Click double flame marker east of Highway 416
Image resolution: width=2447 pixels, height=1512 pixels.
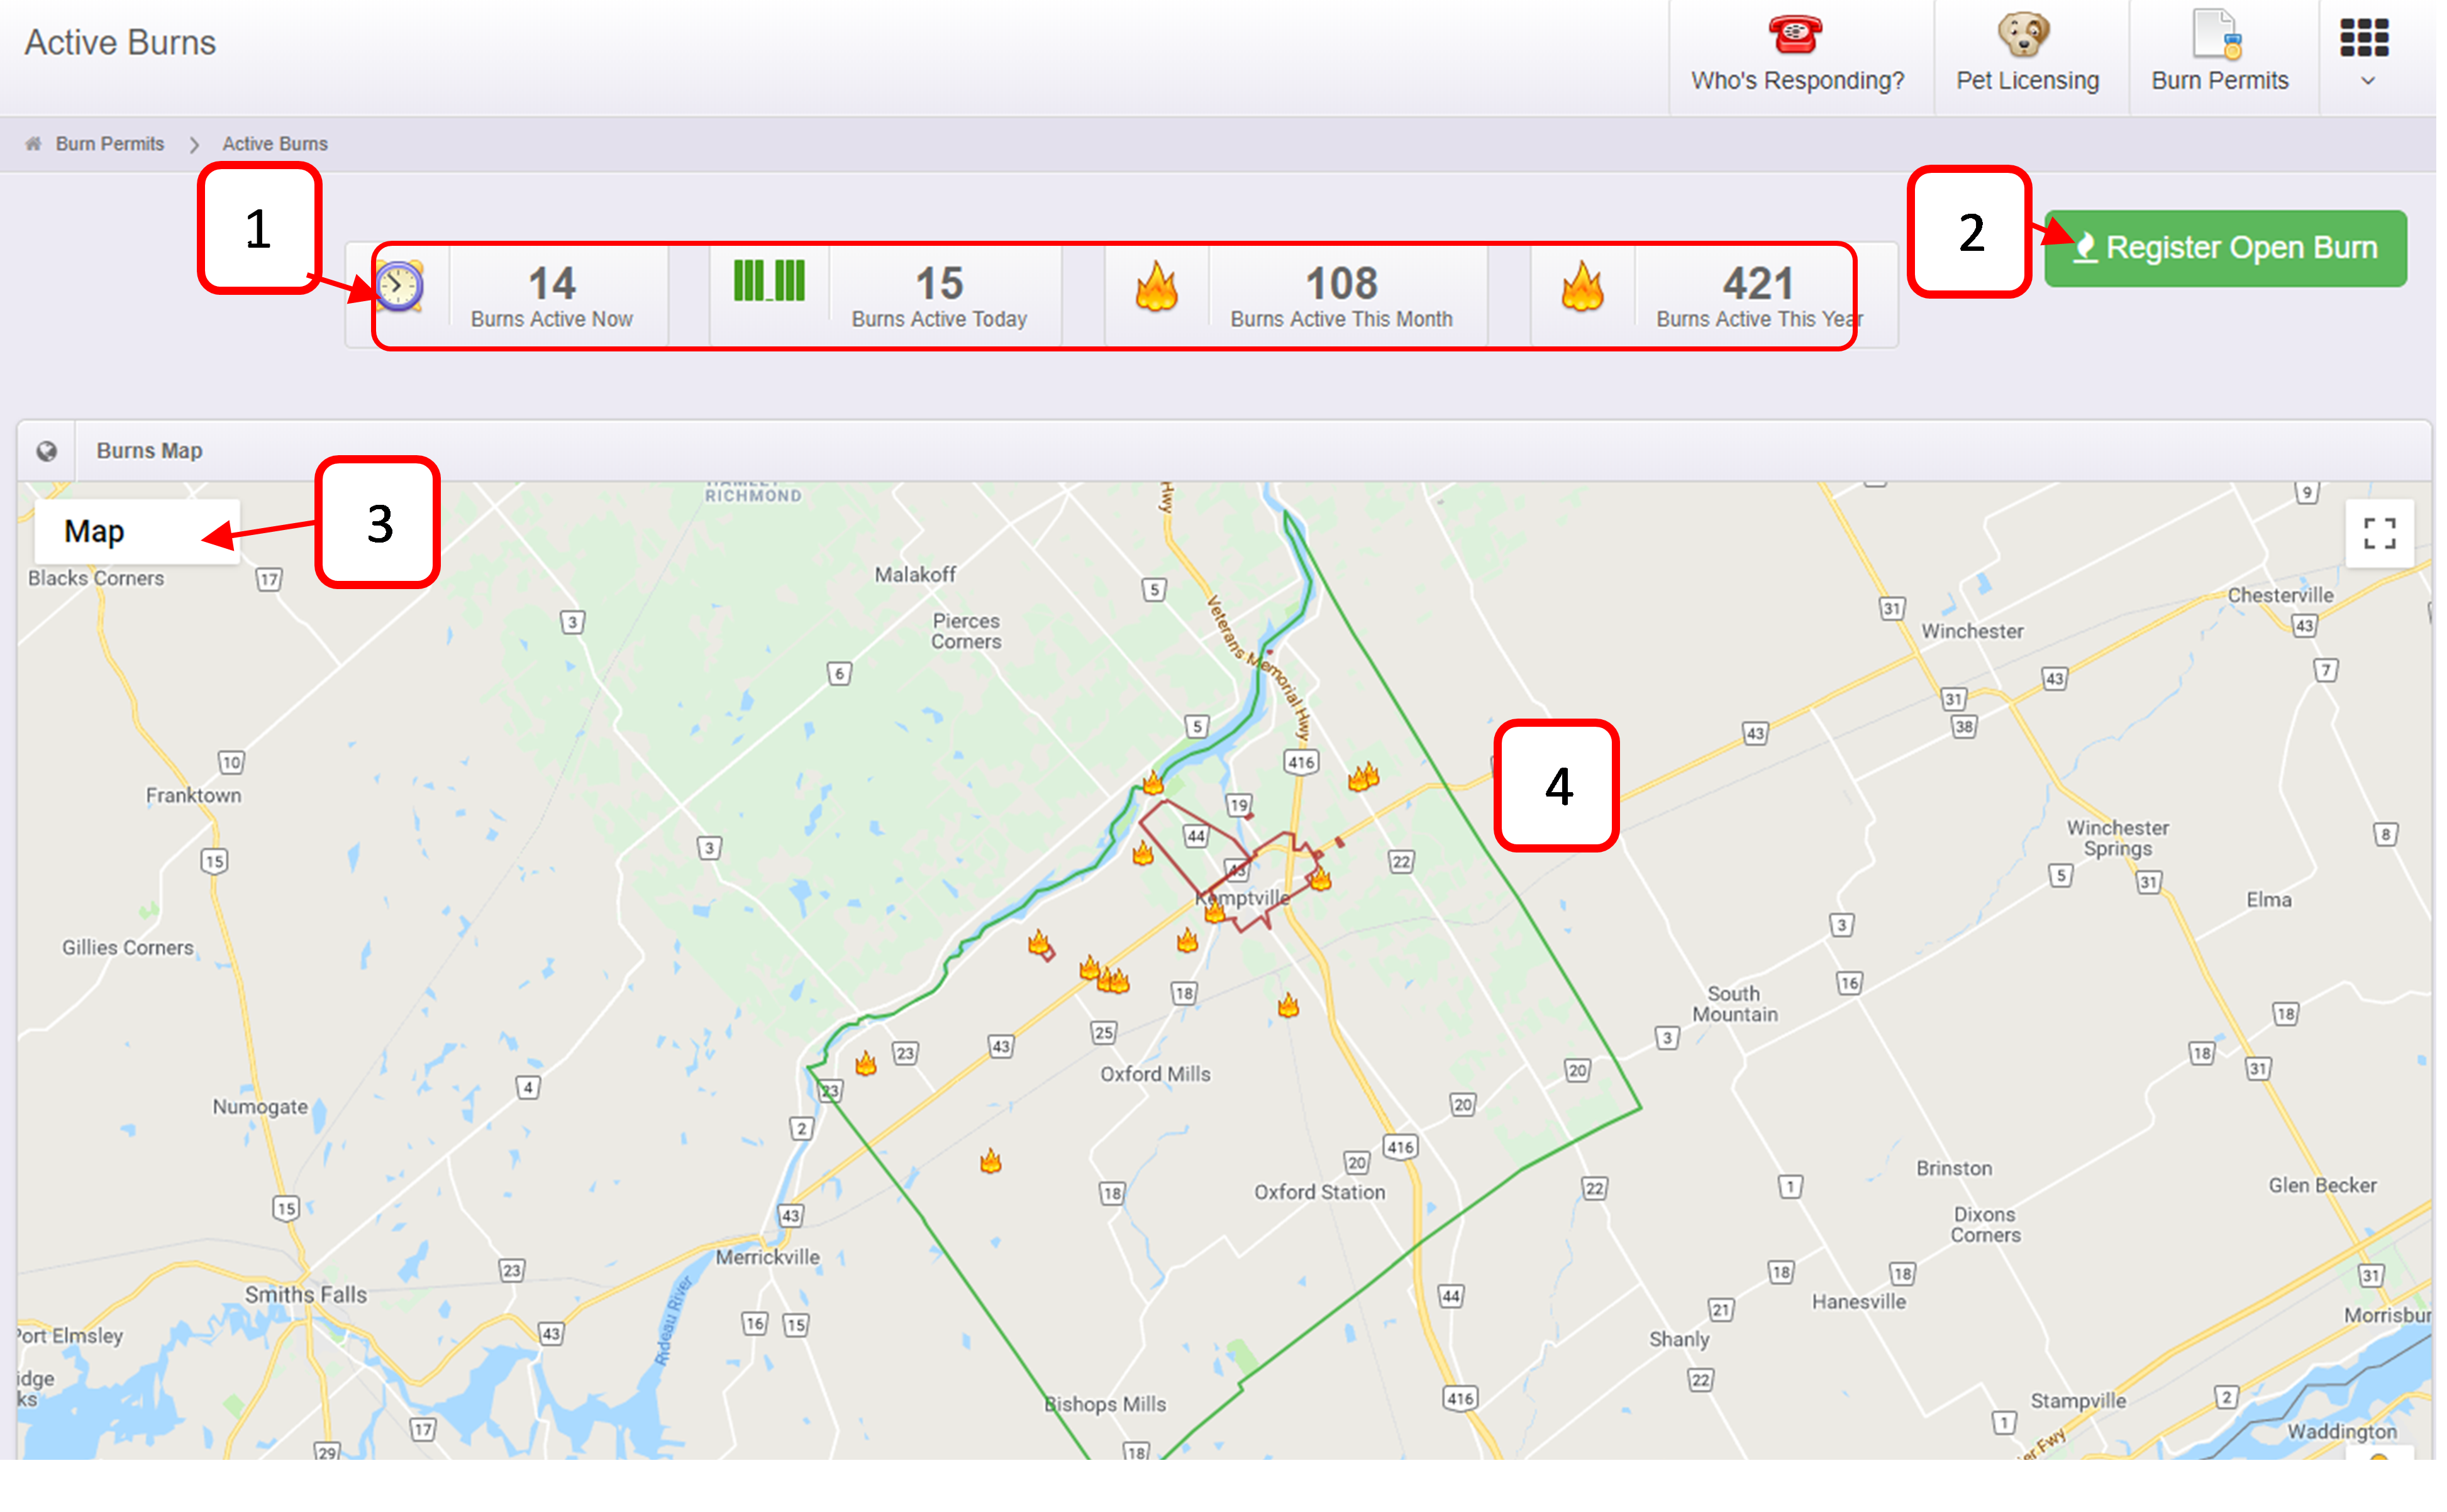[x=1363, y=777]
